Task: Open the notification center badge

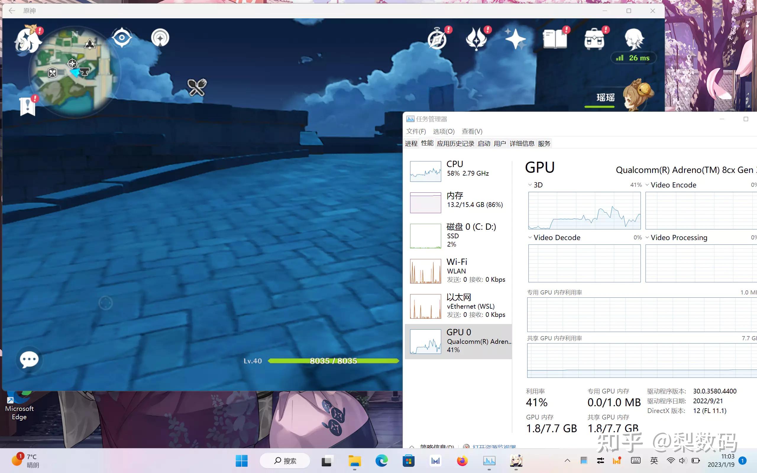Action: point(742,461)
